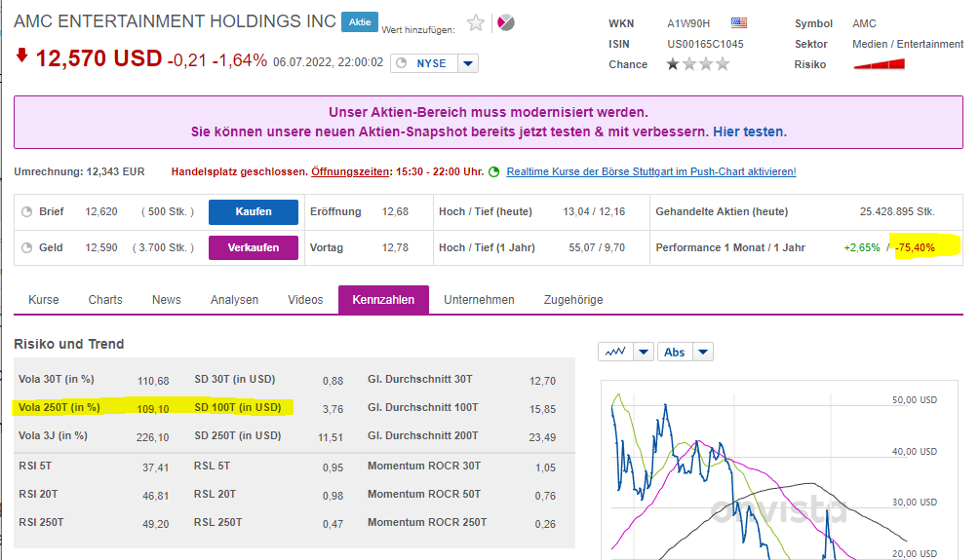Click the blue Kaufen button

[x=254, y=211]
